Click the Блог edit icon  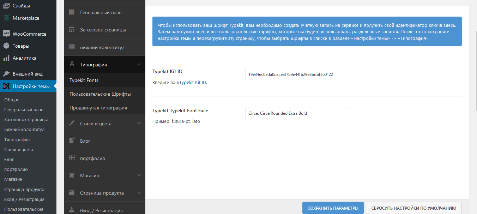(x=72, y=141)
